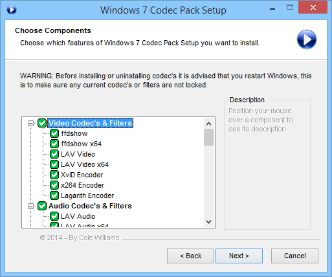Select the Lagarith Encoder row label

pos(87,195)
